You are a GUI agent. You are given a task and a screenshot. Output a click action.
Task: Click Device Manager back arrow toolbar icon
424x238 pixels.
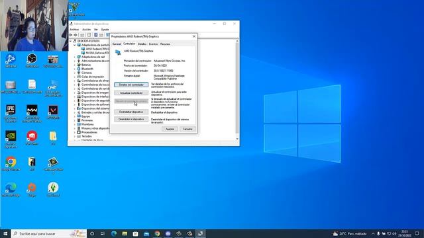[71, 35]
